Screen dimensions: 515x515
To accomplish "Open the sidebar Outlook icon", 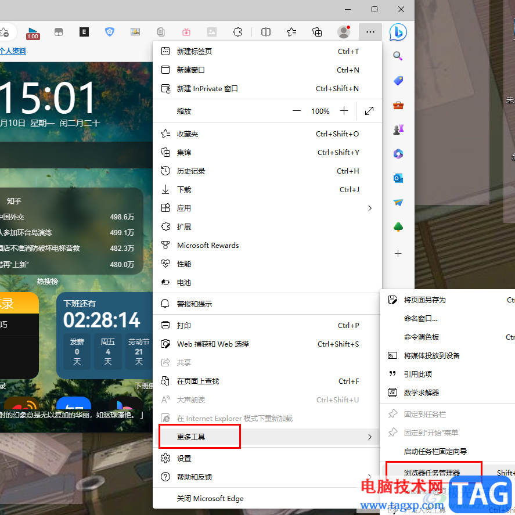I will pos(398,178).
